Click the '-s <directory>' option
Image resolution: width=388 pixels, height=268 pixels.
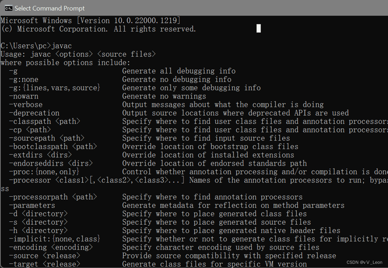[x=38, y=222]
